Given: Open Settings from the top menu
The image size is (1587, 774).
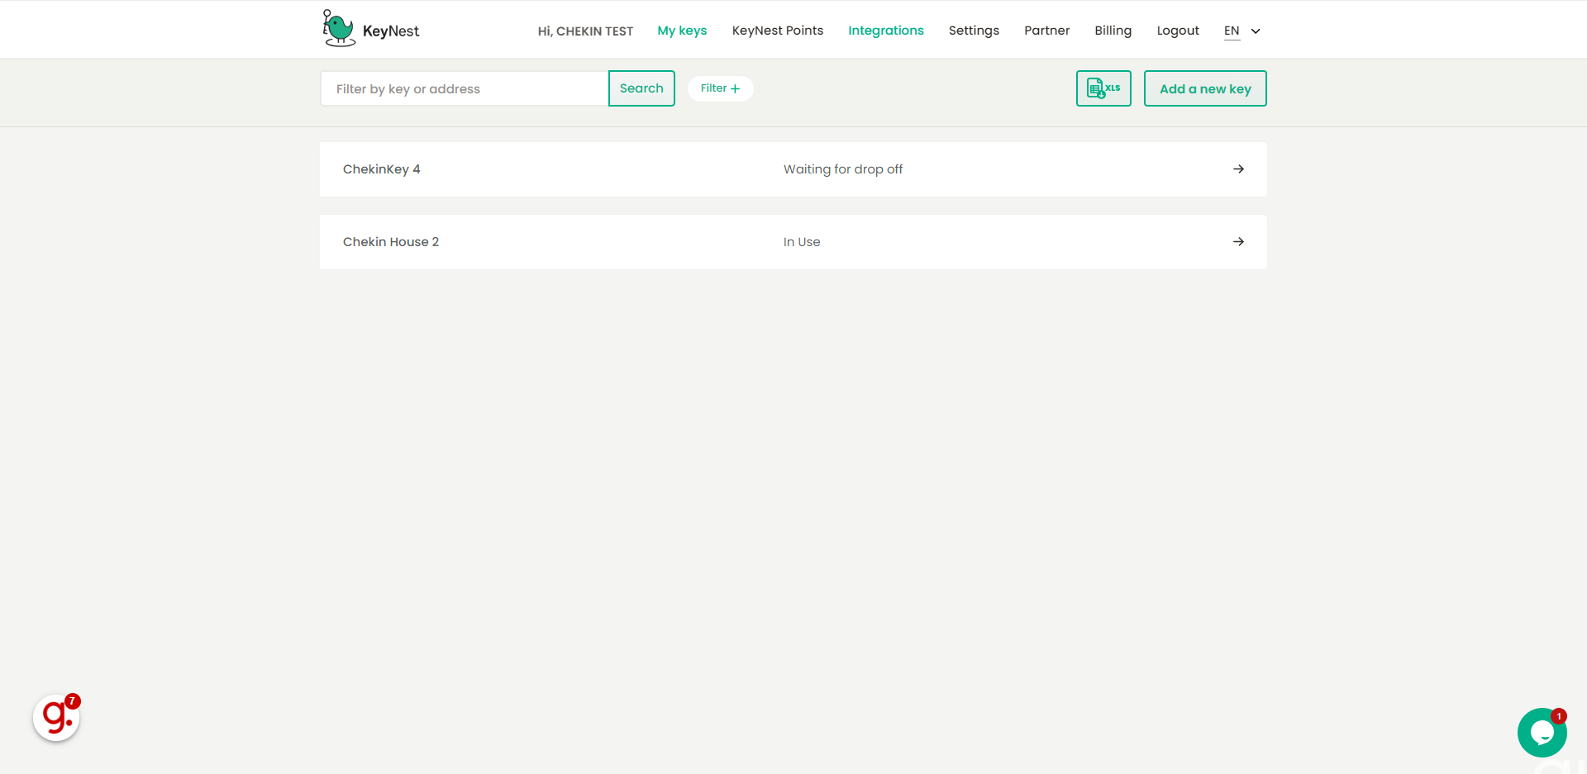Looking at the screenshot, I should tap(974, 31).
